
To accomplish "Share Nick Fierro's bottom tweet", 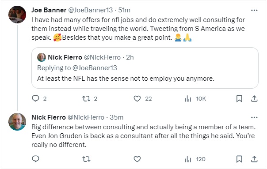I will (x=254, y=159).
